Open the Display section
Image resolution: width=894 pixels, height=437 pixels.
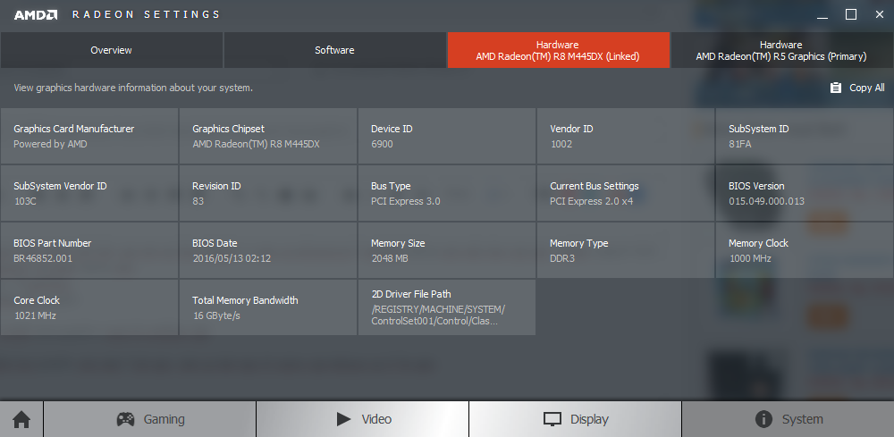pyautogui.click(x=575, y=419)
